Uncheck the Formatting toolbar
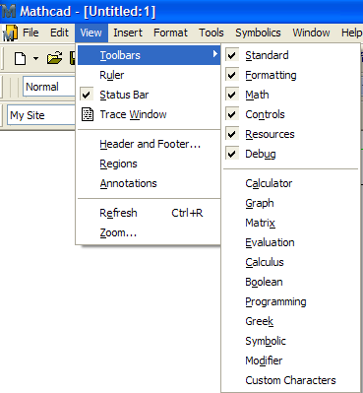363x393 pixels. [x=291, y=75]
